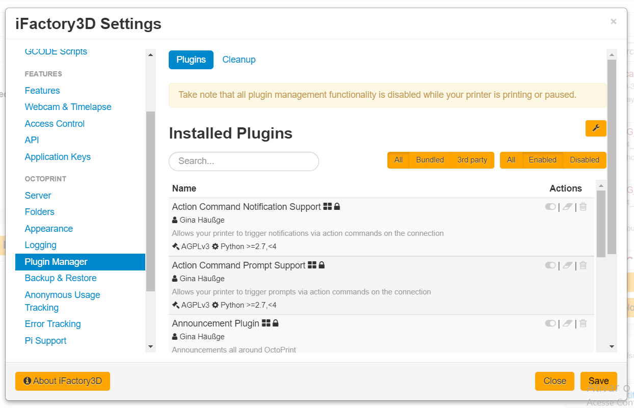Toggle Announcement Plugin enable switch
Viewport: 634px width, 408px height.
(550, 323)
